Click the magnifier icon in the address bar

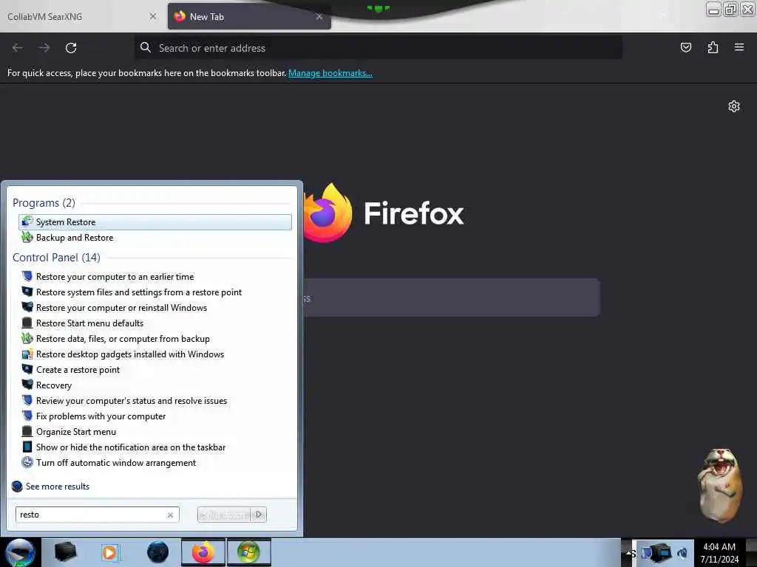[146, 47]
